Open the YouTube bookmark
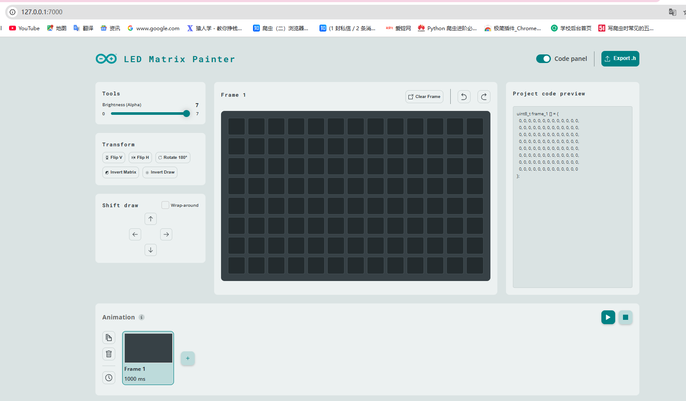 tap(25, 28)
